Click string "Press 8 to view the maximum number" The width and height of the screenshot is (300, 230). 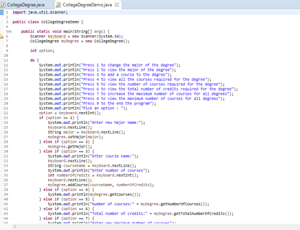pos(151,99)
